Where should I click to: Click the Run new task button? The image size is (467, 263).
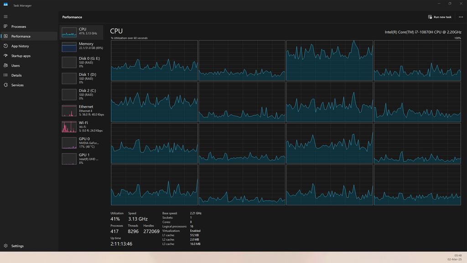tap(440, 17)
